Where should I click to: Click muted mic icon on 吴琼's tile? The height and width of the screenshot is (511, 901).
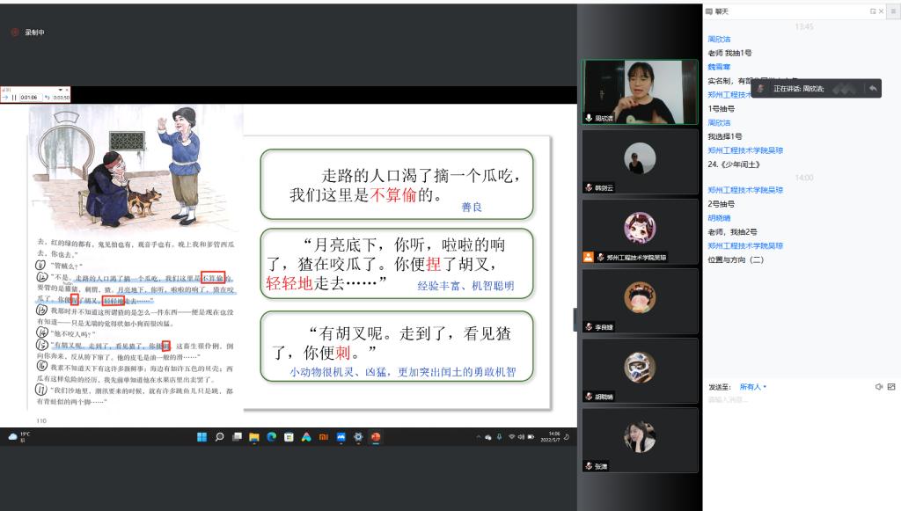[600, 257]
